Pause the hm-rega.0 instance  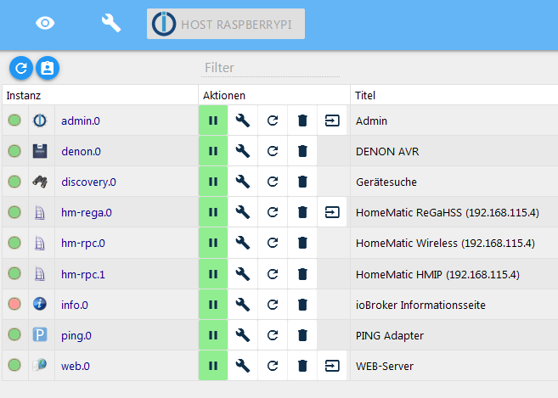coord(213,212)
